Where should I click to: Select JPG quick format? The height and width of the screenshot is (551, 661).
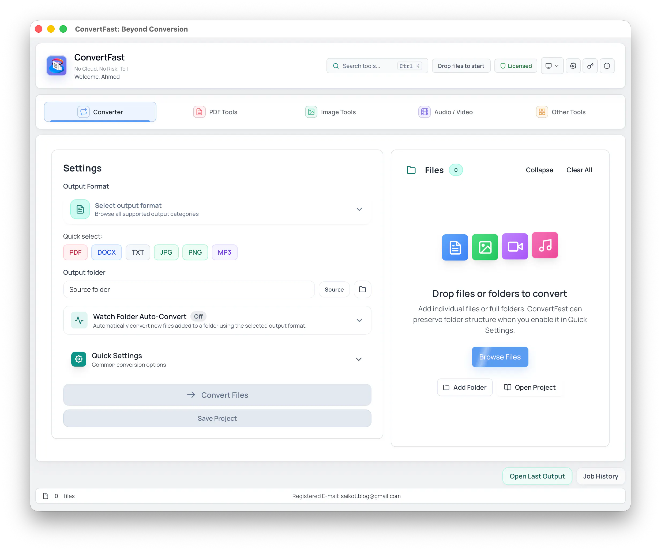[x=166, y=252]
